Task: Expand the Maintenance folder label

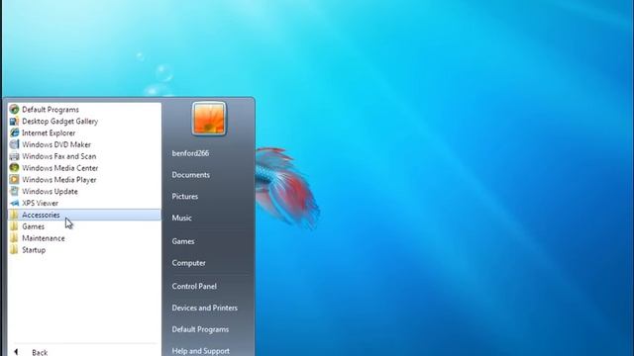Action: click(44, 238)
